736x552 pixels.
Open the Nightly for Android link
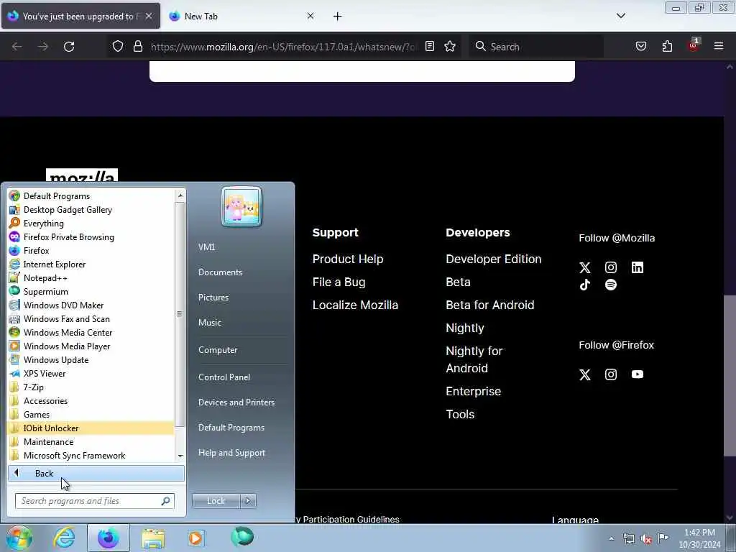coord(474,359)
